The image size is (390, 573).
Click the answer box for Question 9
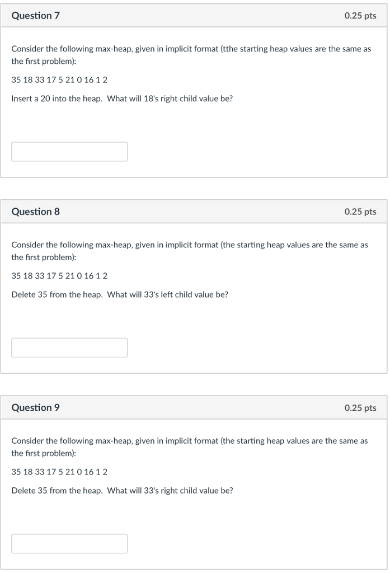[69, 543]
